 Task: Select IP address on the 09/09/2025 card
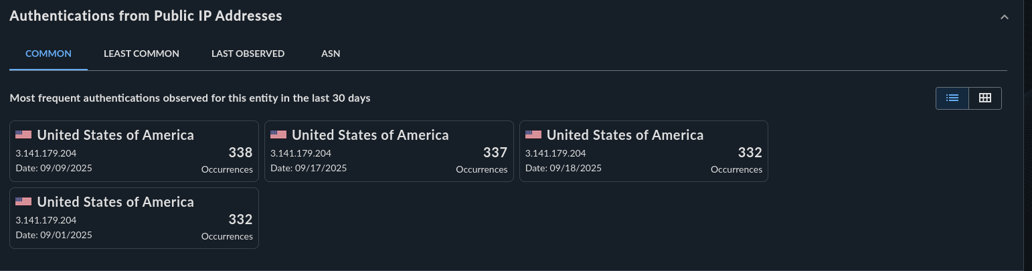46,153
